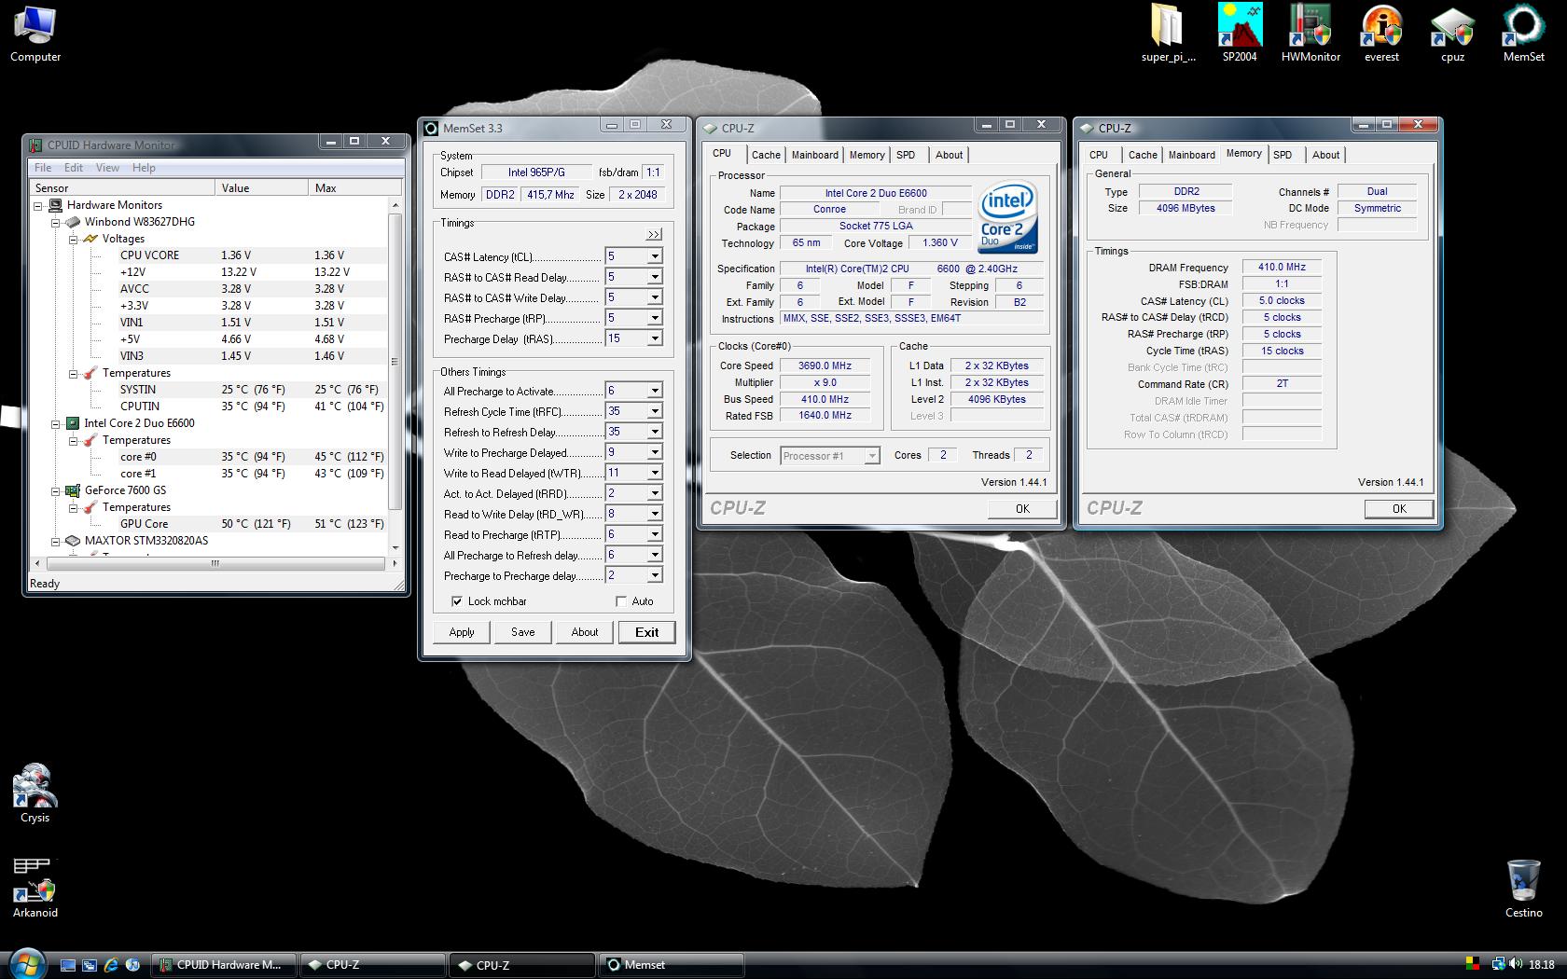Collapse the Winbond W83627DHG tree node
This screenshot has height=979, width=1567.
tap(56, 222)
